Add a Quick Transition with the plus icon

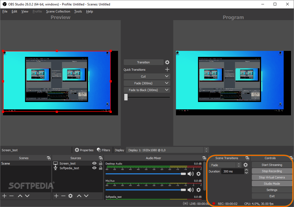pyautogui.click(x=167, y=69)
